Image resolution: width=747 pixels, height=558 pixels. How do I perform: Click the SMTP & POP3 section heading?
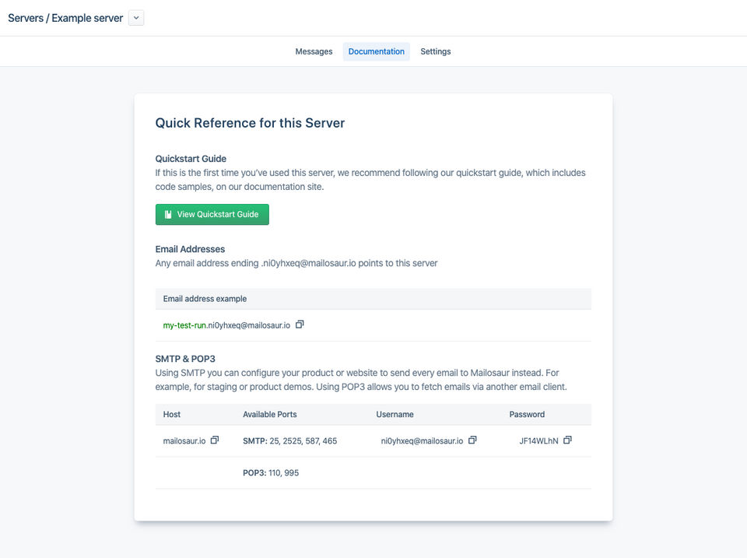(185, 359)
